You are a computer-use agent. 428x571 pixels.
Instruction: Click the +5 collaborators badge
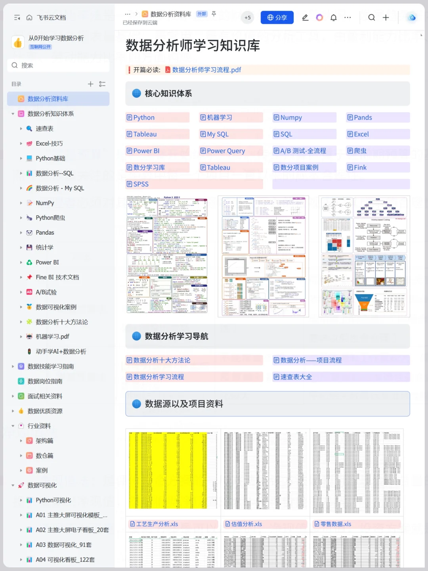pos(247,17)
